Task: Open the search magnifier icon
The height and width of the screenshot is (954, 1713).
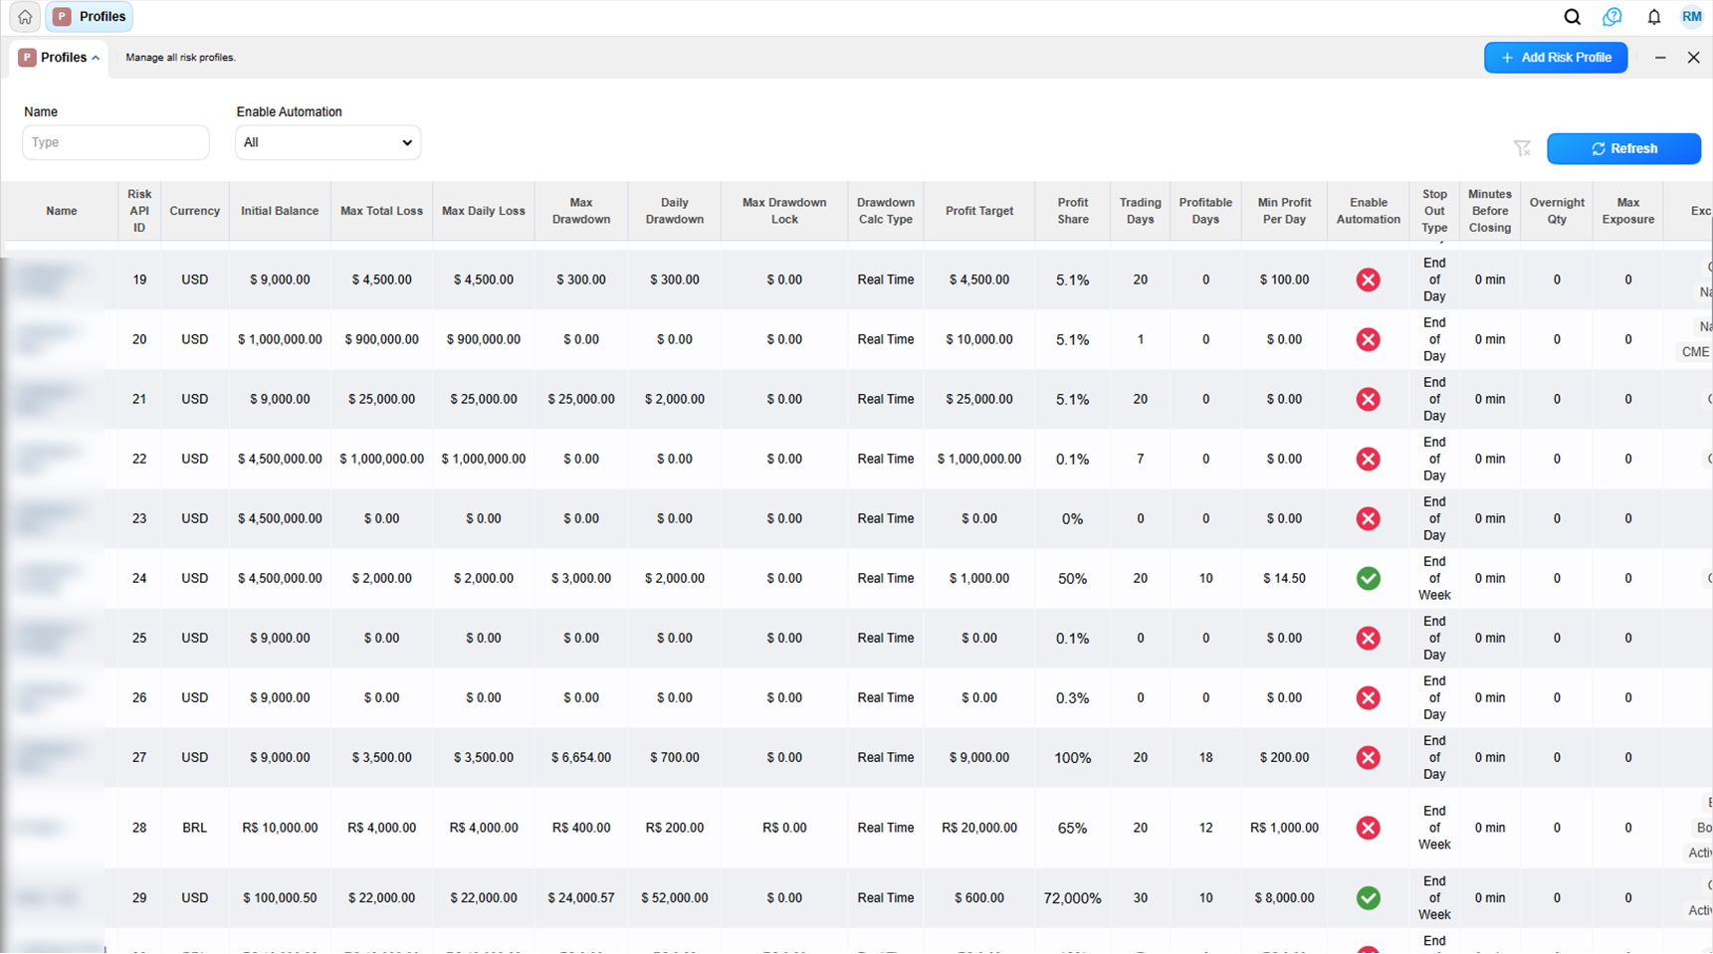Action: pyautogui.click(x=1572, y=17)
